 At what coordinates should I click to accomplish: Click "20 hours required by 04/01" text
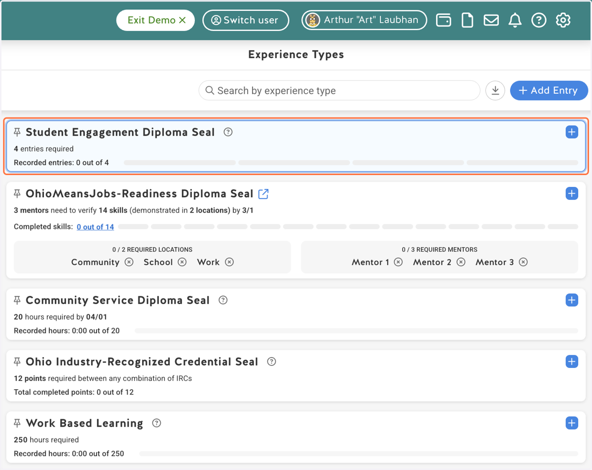click(x=60, y=317)
